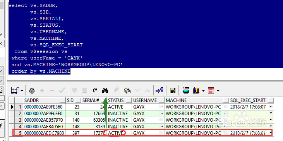The image size is (283, 141).
Task: Click the red table report icon
Action: click(211, 90)
